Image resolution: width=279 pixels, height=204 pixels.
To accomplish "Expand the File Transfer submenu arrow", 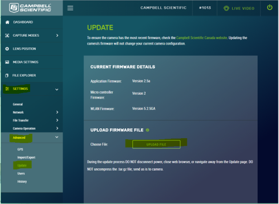I will coord(57,120).
